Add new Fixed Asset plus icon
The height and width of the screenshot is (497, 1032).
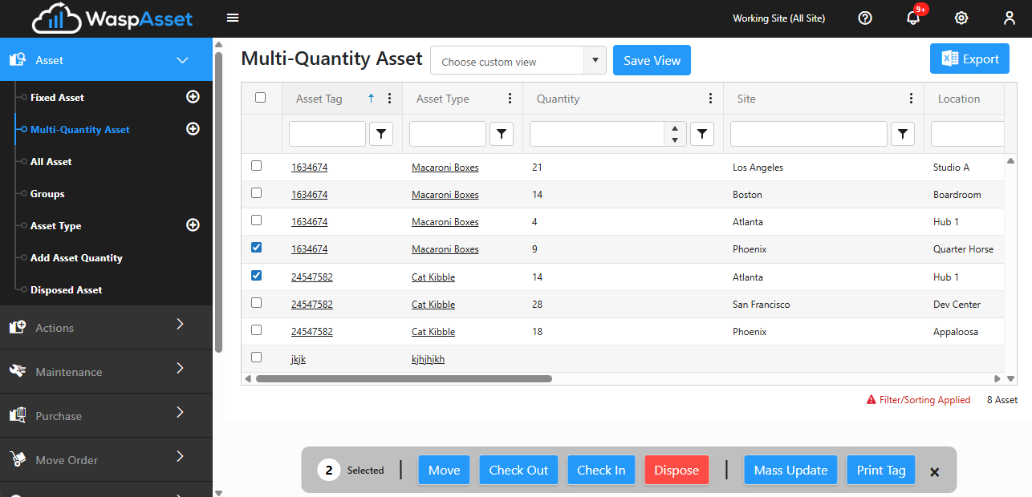coord(193,97)
